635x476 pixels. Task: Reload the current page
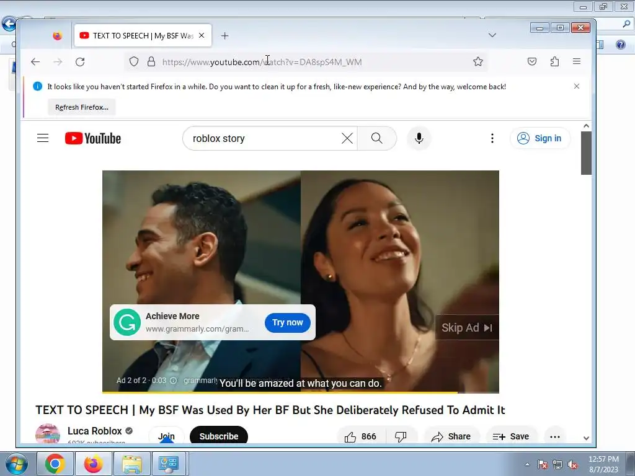click(80, 61)
